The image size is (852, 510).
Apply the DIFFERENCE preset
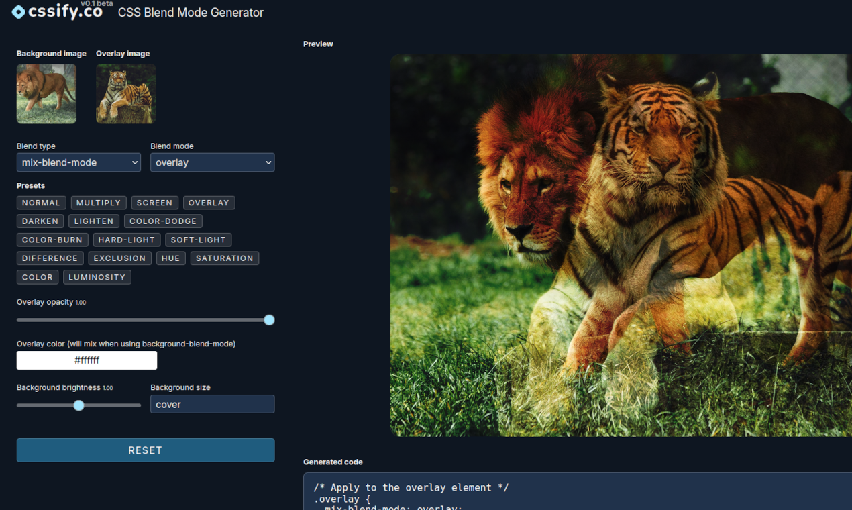(50, 258)
